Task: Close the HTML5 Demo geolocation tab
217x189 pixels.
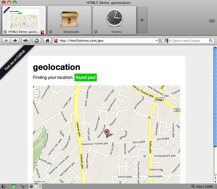Action: point(5,32)
